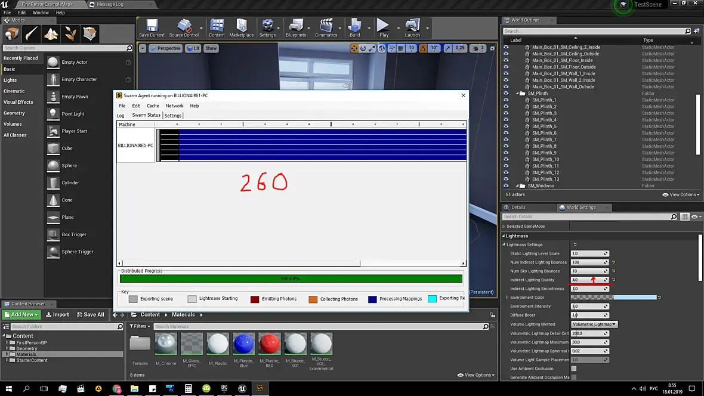Open the Blueprints toolbar icon

point(296,28)
